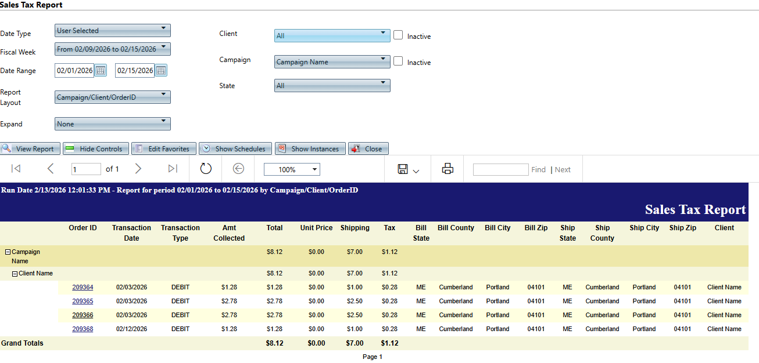Screen dimensions: 759x363
Task: Collapse the Client Name group row
Action: click(15, 273)
